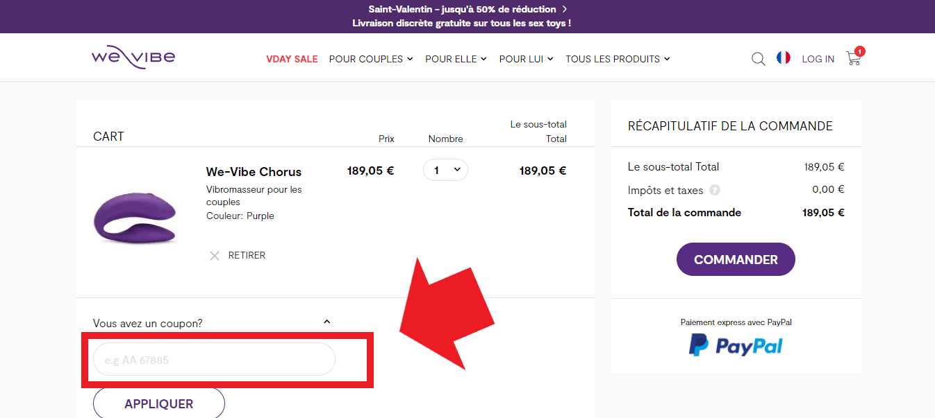Click the coupon code input field
This screenshot has height=418, width=935.
(x=214, y=360)
